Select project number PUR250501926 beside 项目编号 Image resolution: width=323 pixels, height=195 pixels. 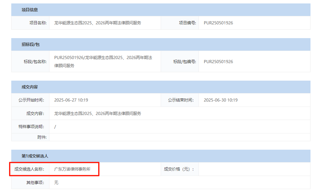click(x=218, y=23)
